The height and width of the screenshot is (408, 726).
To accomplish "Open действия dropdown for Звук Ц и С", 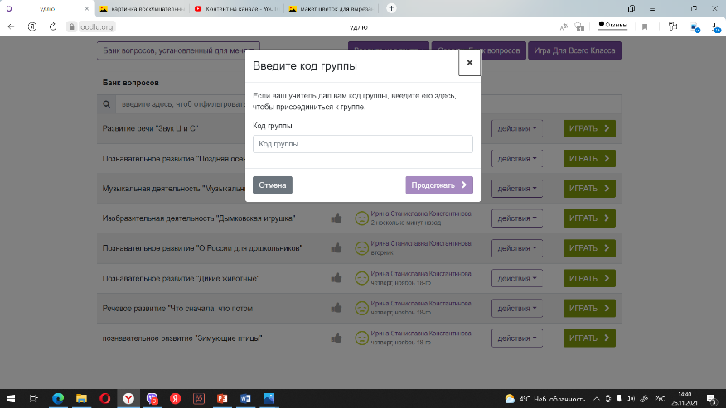I will click(x=516, y=129).
